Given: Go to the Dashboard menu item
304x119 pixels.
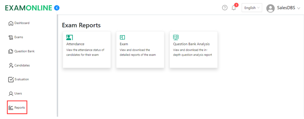Looking at the screenshot, I should [x=19, y=23].
